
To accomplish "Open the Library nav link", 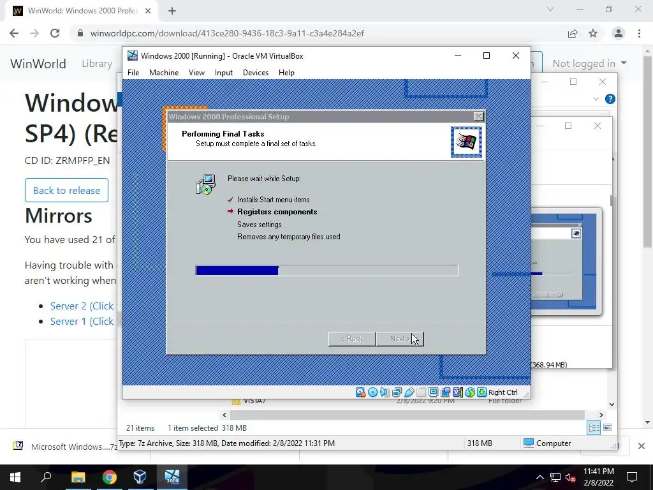I will (97, 63).
